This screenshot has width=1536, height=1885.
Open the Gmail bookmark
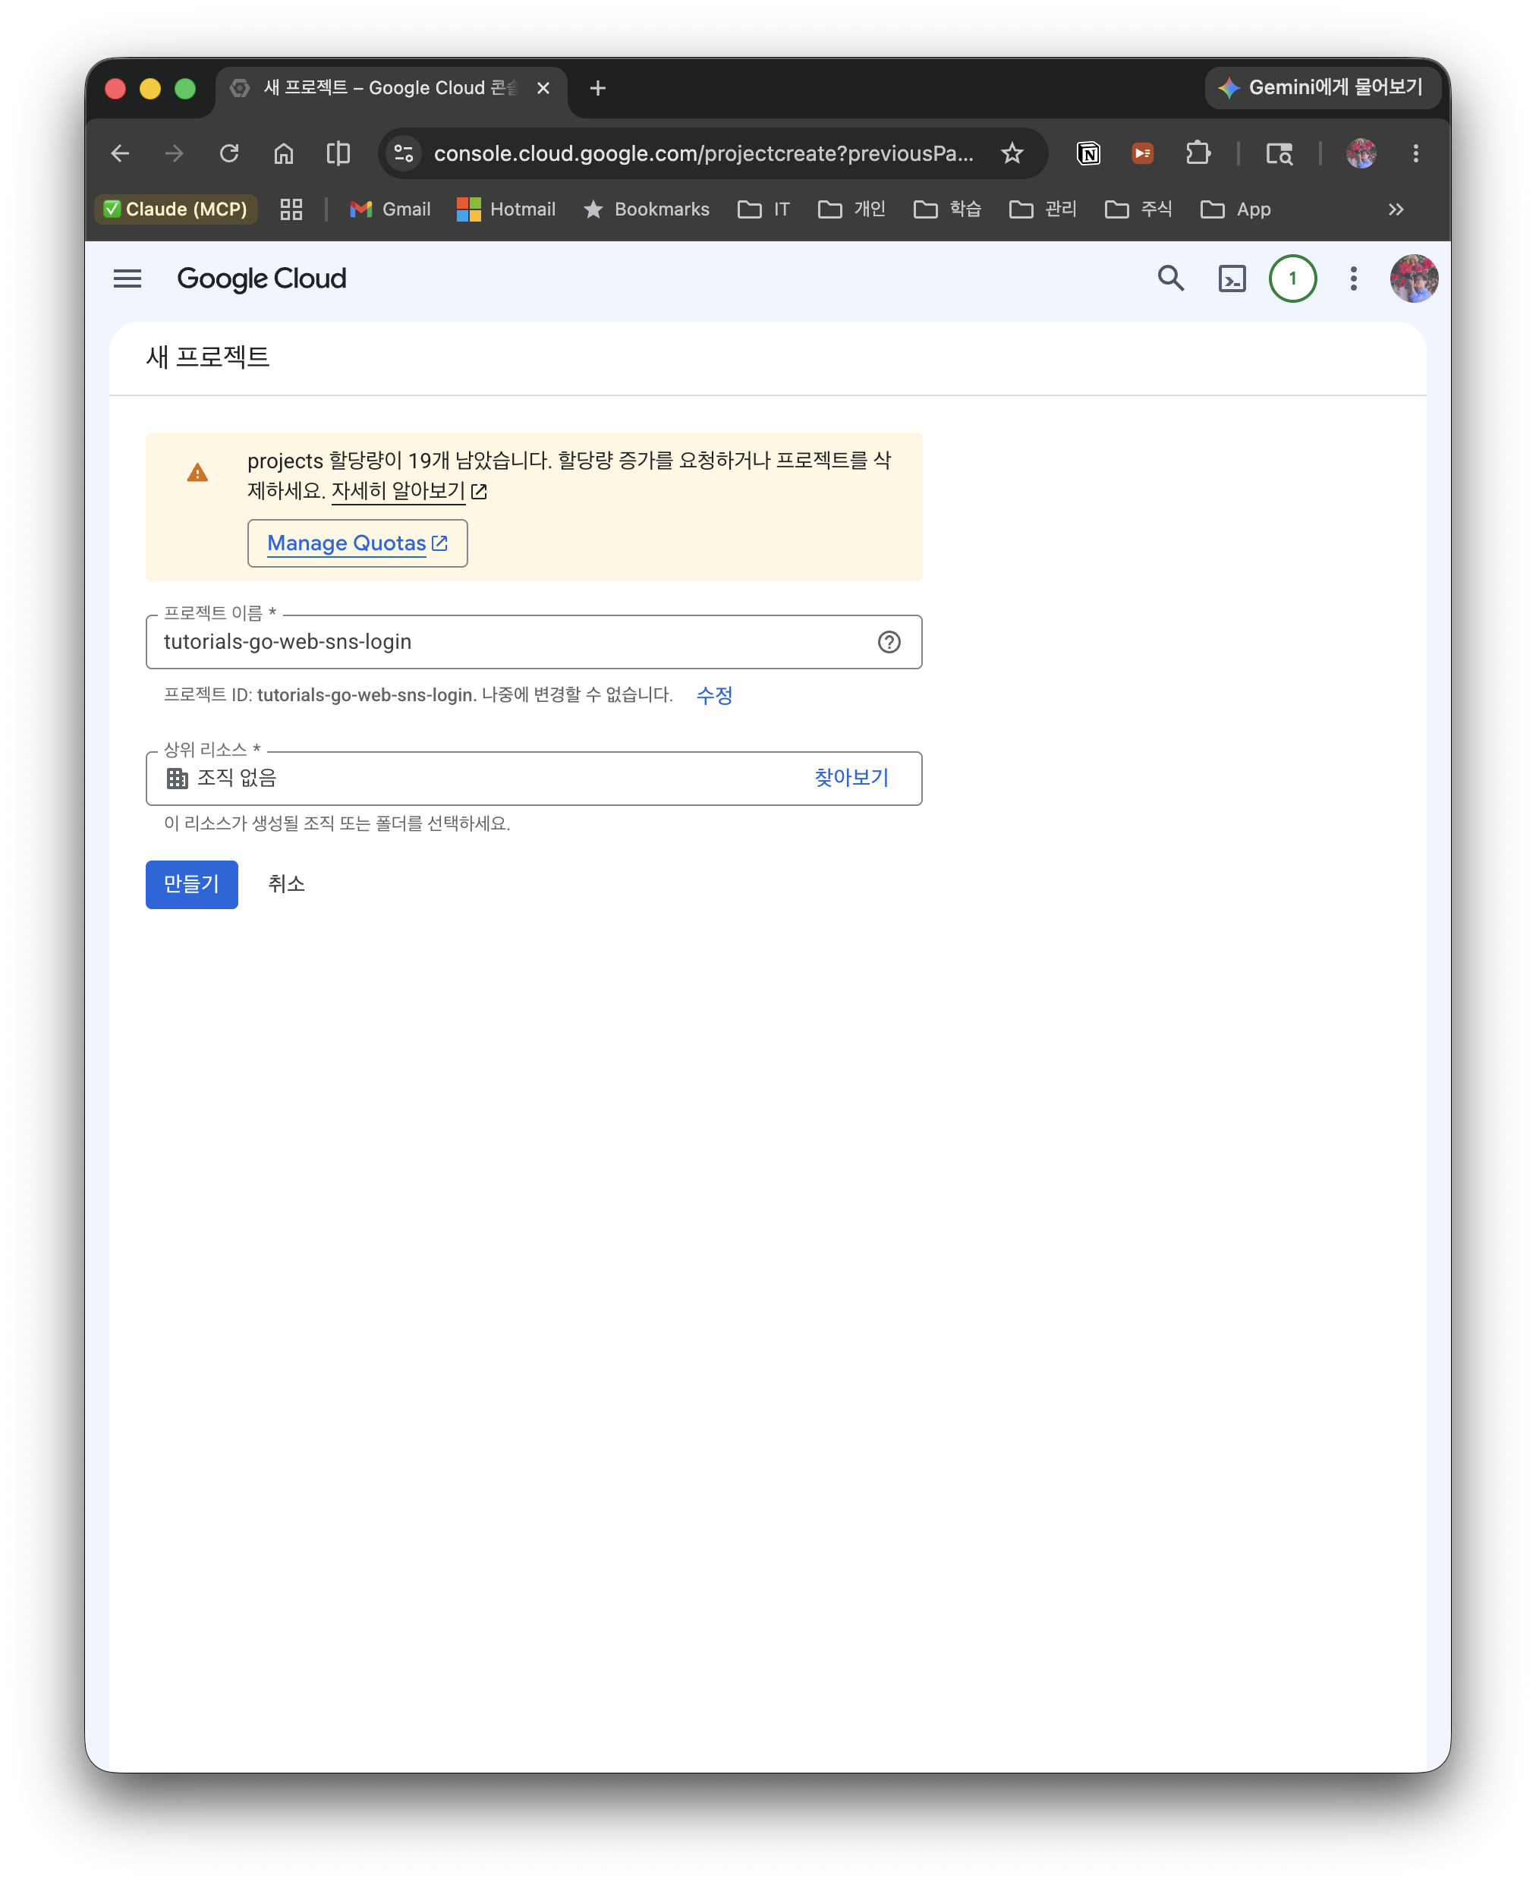point(390,209)
